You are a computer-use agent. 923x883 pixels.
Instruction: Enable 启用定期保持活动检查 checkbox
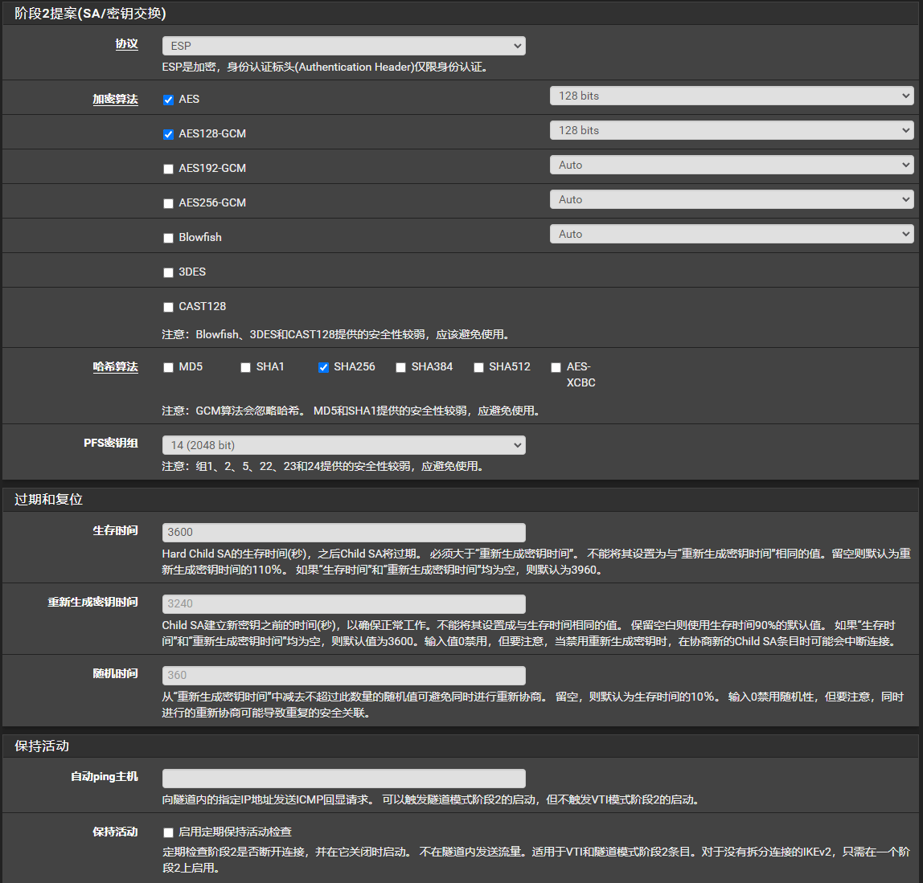tap(168, 832)
